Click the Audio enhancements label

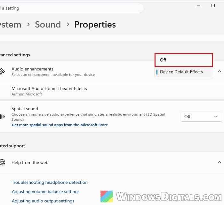(x=32, y=69)
